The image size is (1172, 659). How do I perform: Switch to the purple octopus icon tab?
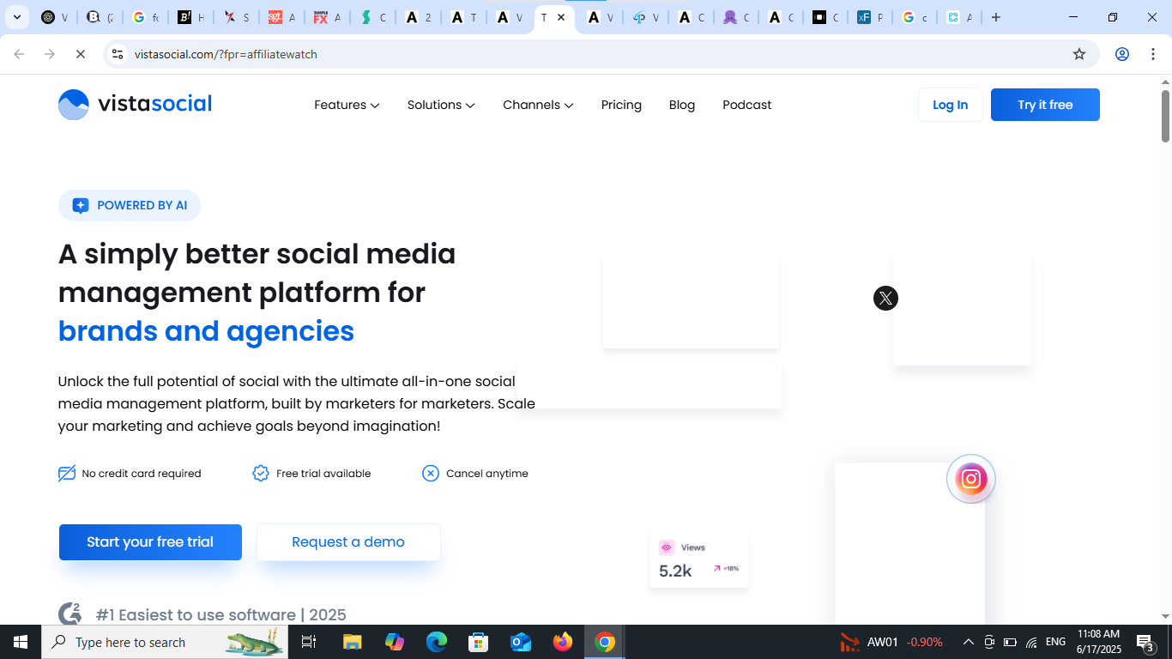(x=735, y=17)
